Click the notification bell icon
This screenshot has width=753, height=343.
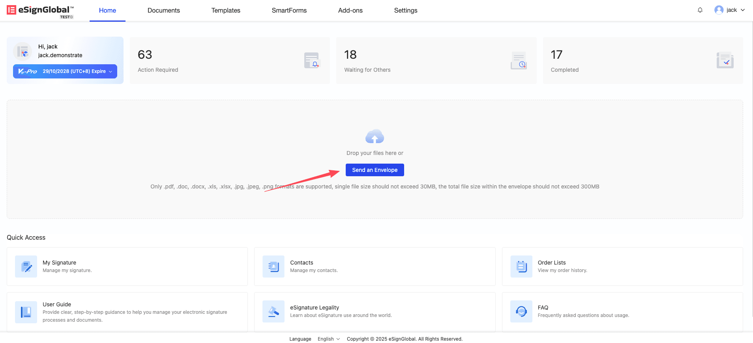coord(700,10)
